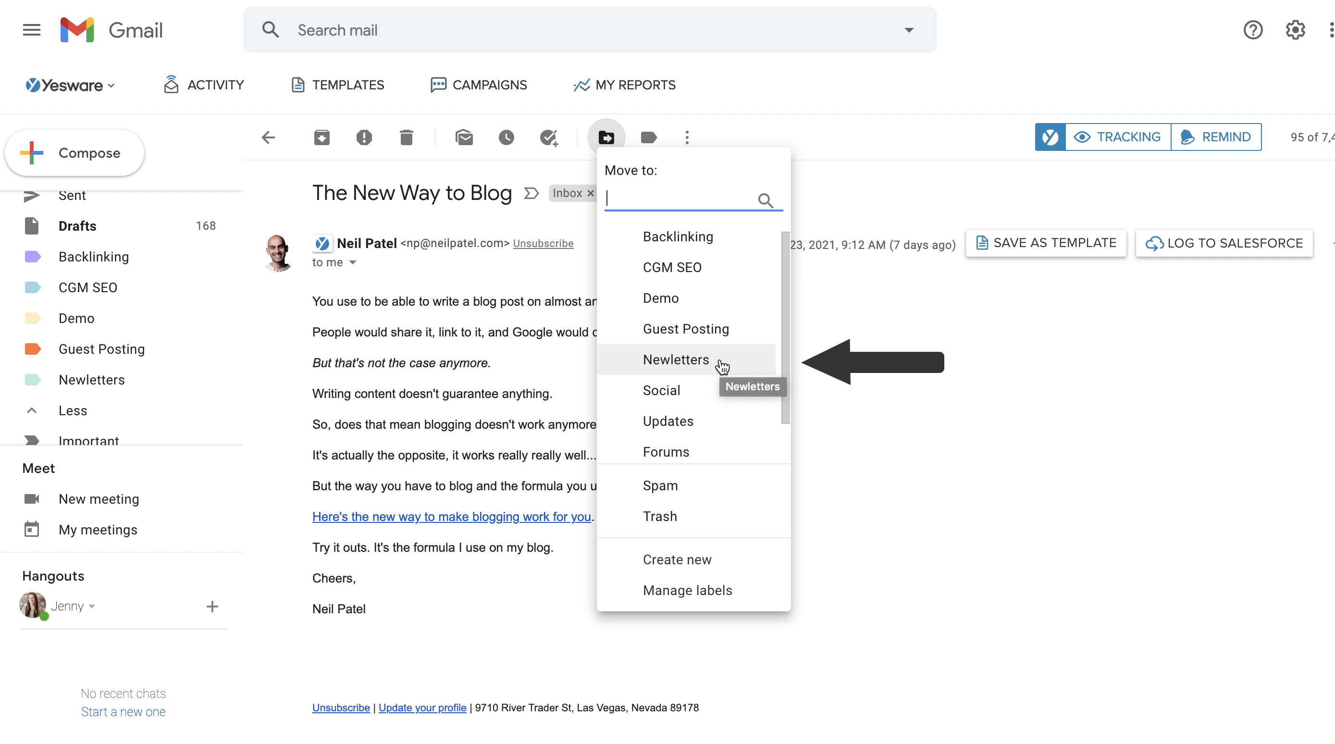Open Yesware Campaigns

pyautogui.click(x=478, y=85)
